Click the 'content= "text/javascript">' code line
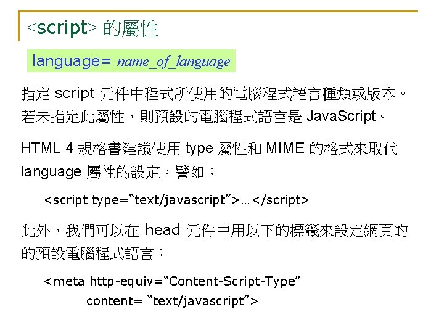 coord(172,301)
